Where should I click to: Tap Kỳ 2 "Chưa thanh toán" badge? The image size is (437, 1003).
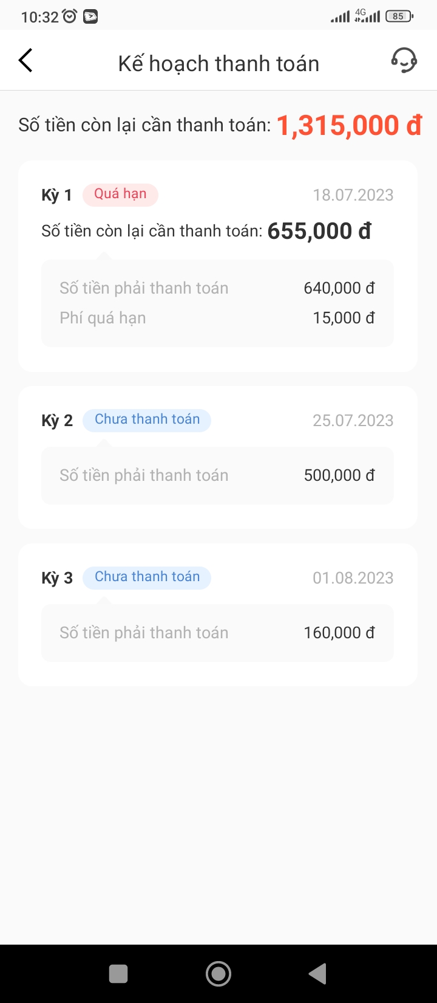click(x=147, y=420)
